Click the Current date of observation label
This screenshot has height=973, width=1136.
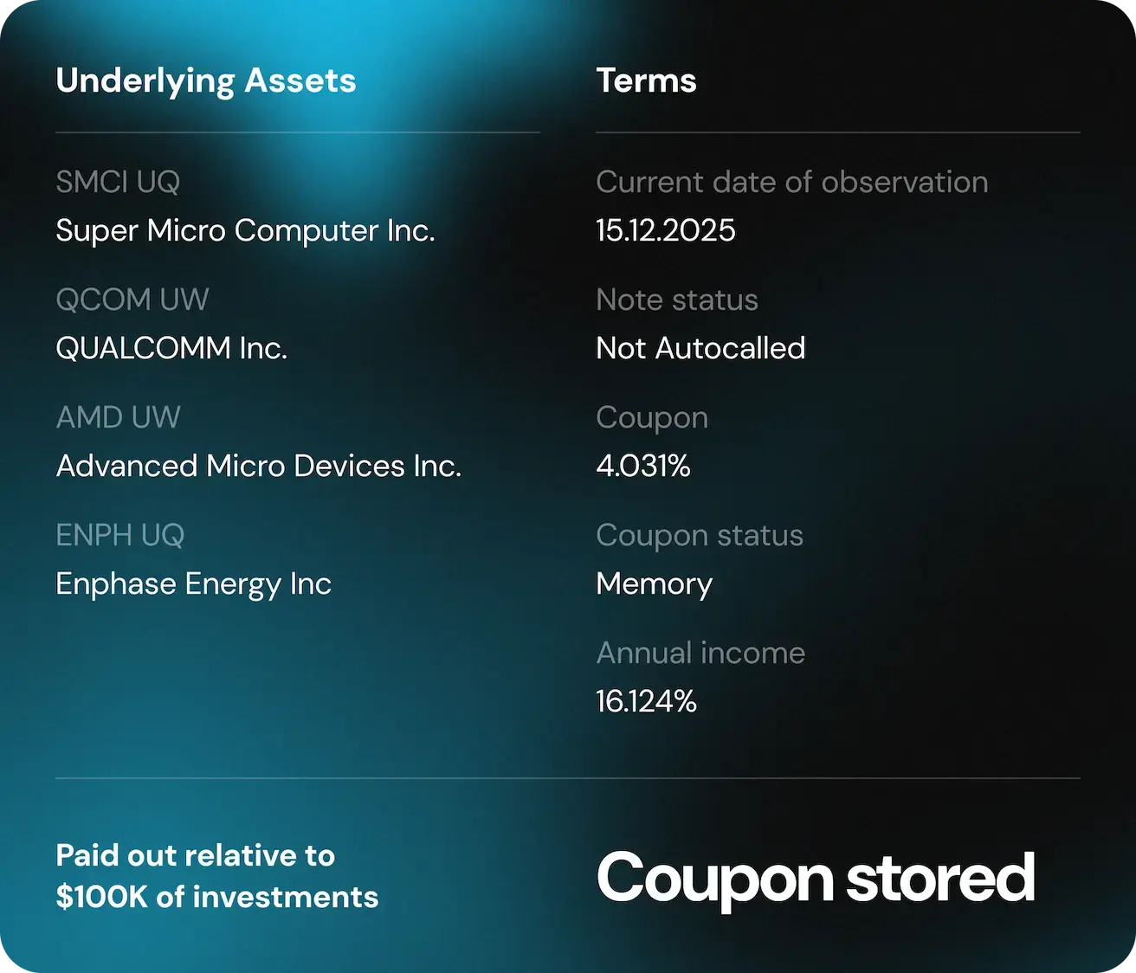[791, 182]
